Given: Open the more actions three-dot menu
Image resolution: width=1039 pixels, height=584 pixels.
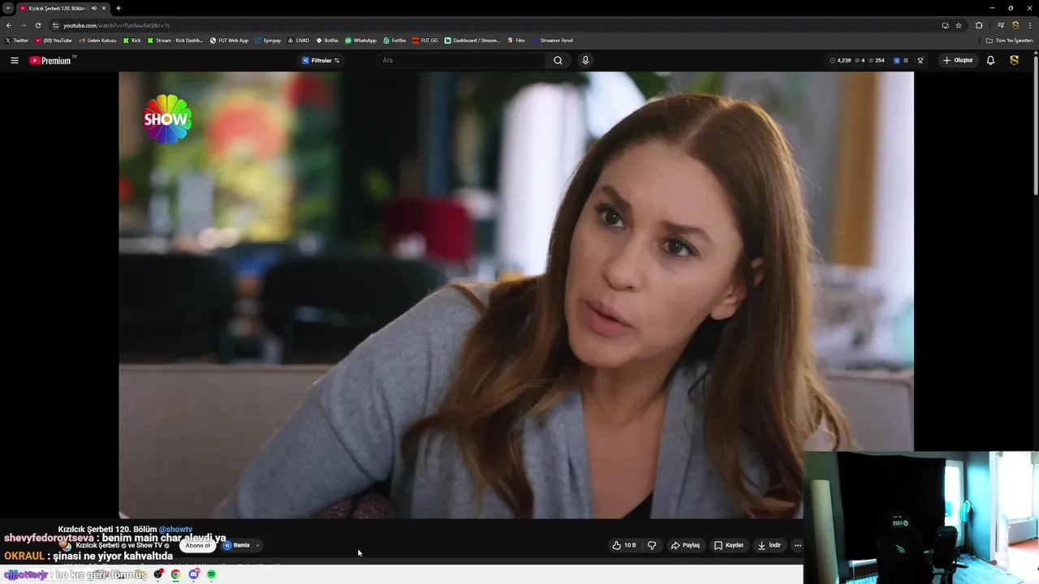Looking at the screenshot, I should tap(797, 545).
